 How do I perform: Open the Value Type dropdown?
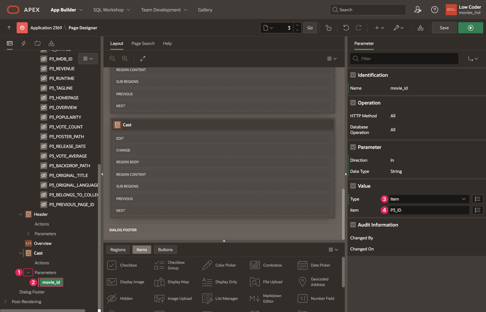pos(428,199)
